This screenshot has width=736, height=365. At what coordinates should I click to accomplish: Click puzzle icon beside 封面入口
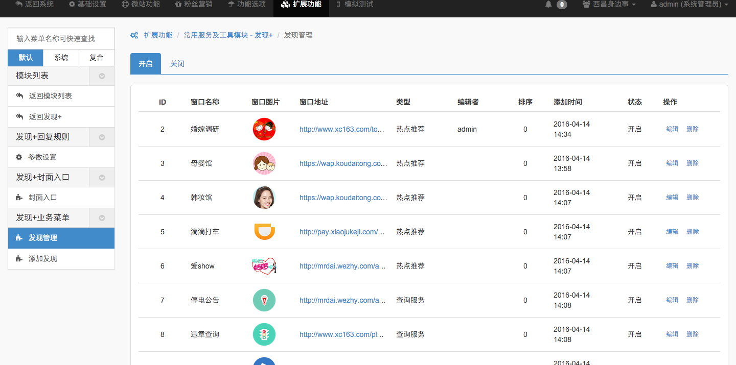pyautogui.click(x=19, y=198)
